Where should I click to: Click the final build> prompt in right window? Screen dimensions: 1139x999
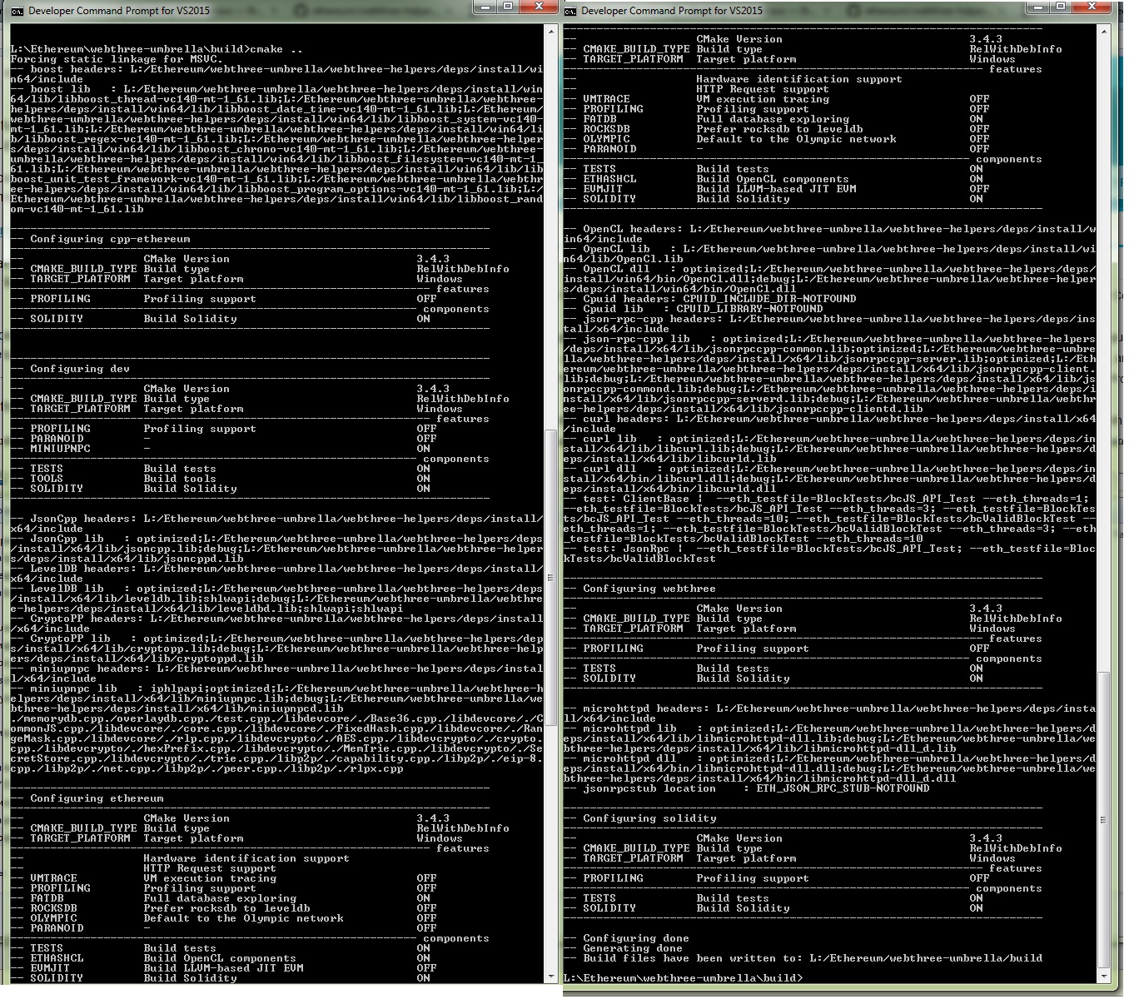pyautogui.click(x=683, y=978)
